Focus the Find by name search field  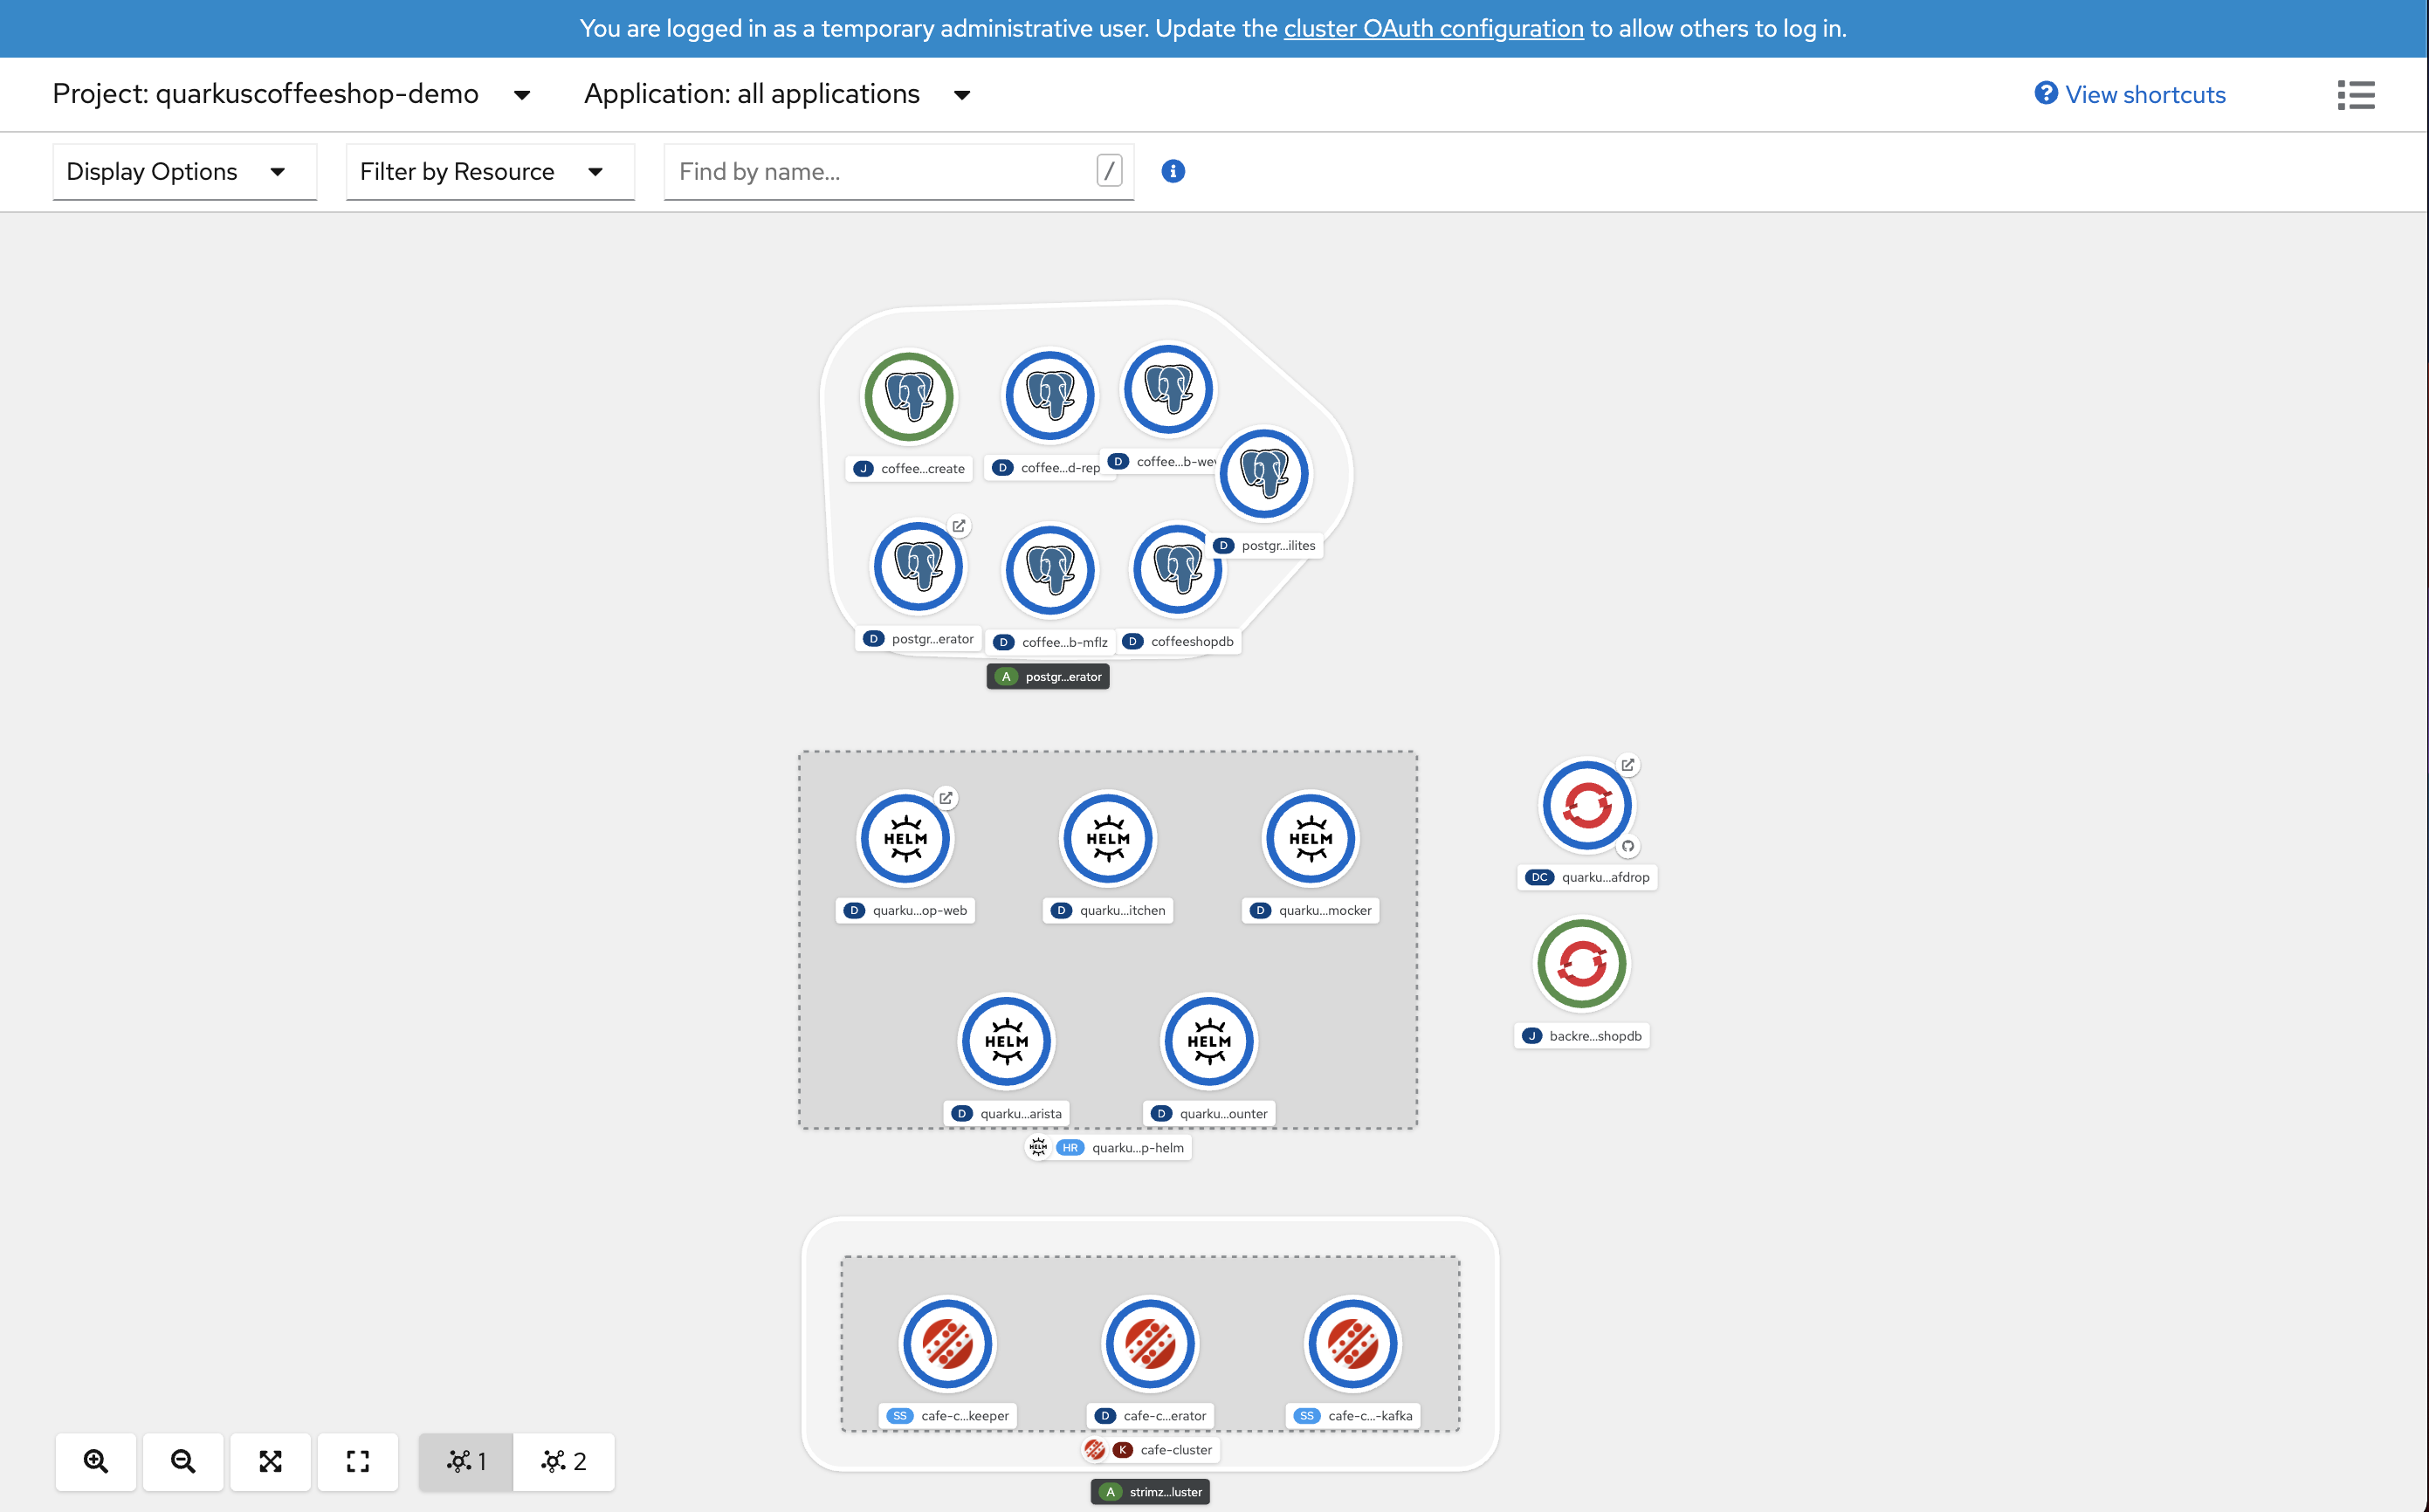pos(880,171)
